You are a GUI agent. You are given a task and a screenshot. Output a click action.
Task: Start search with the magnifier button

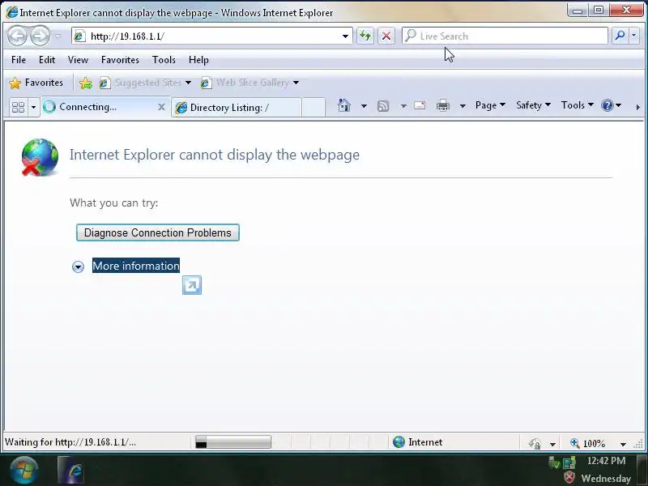(620, 36)
